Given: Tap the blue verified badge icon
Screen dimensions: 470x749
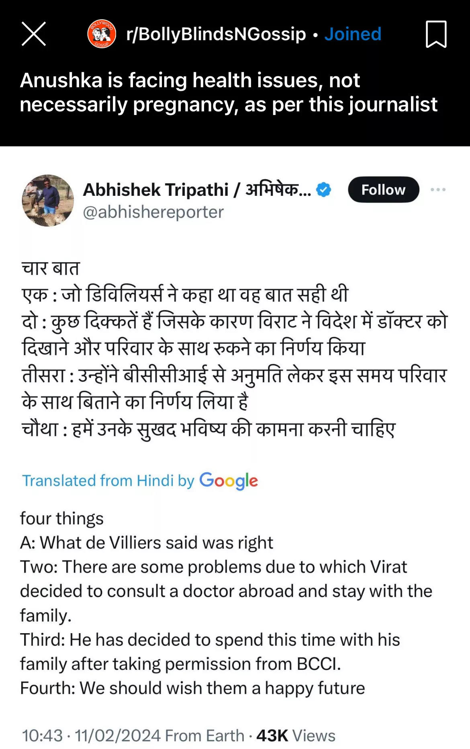Looking at the screenshot, I should pos(323,190).
